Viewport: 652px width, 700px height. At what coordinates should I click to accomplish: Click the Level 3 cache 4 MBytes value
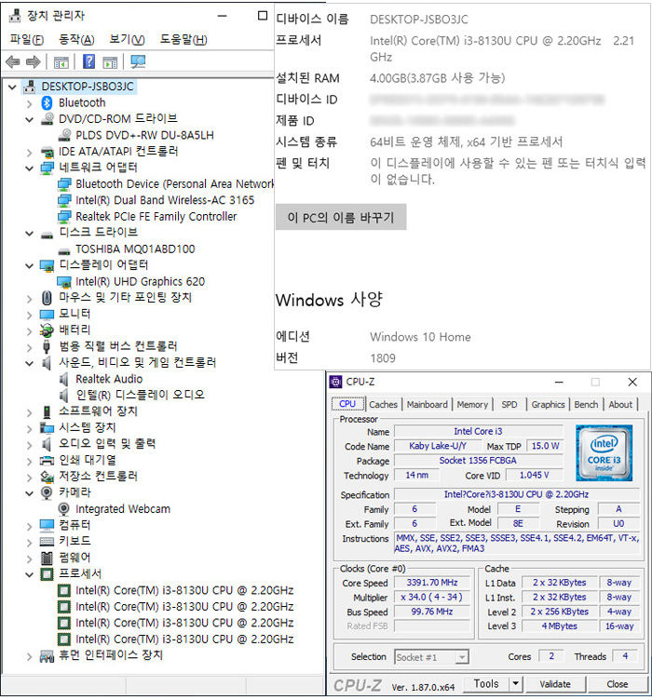tap(560, 626)
